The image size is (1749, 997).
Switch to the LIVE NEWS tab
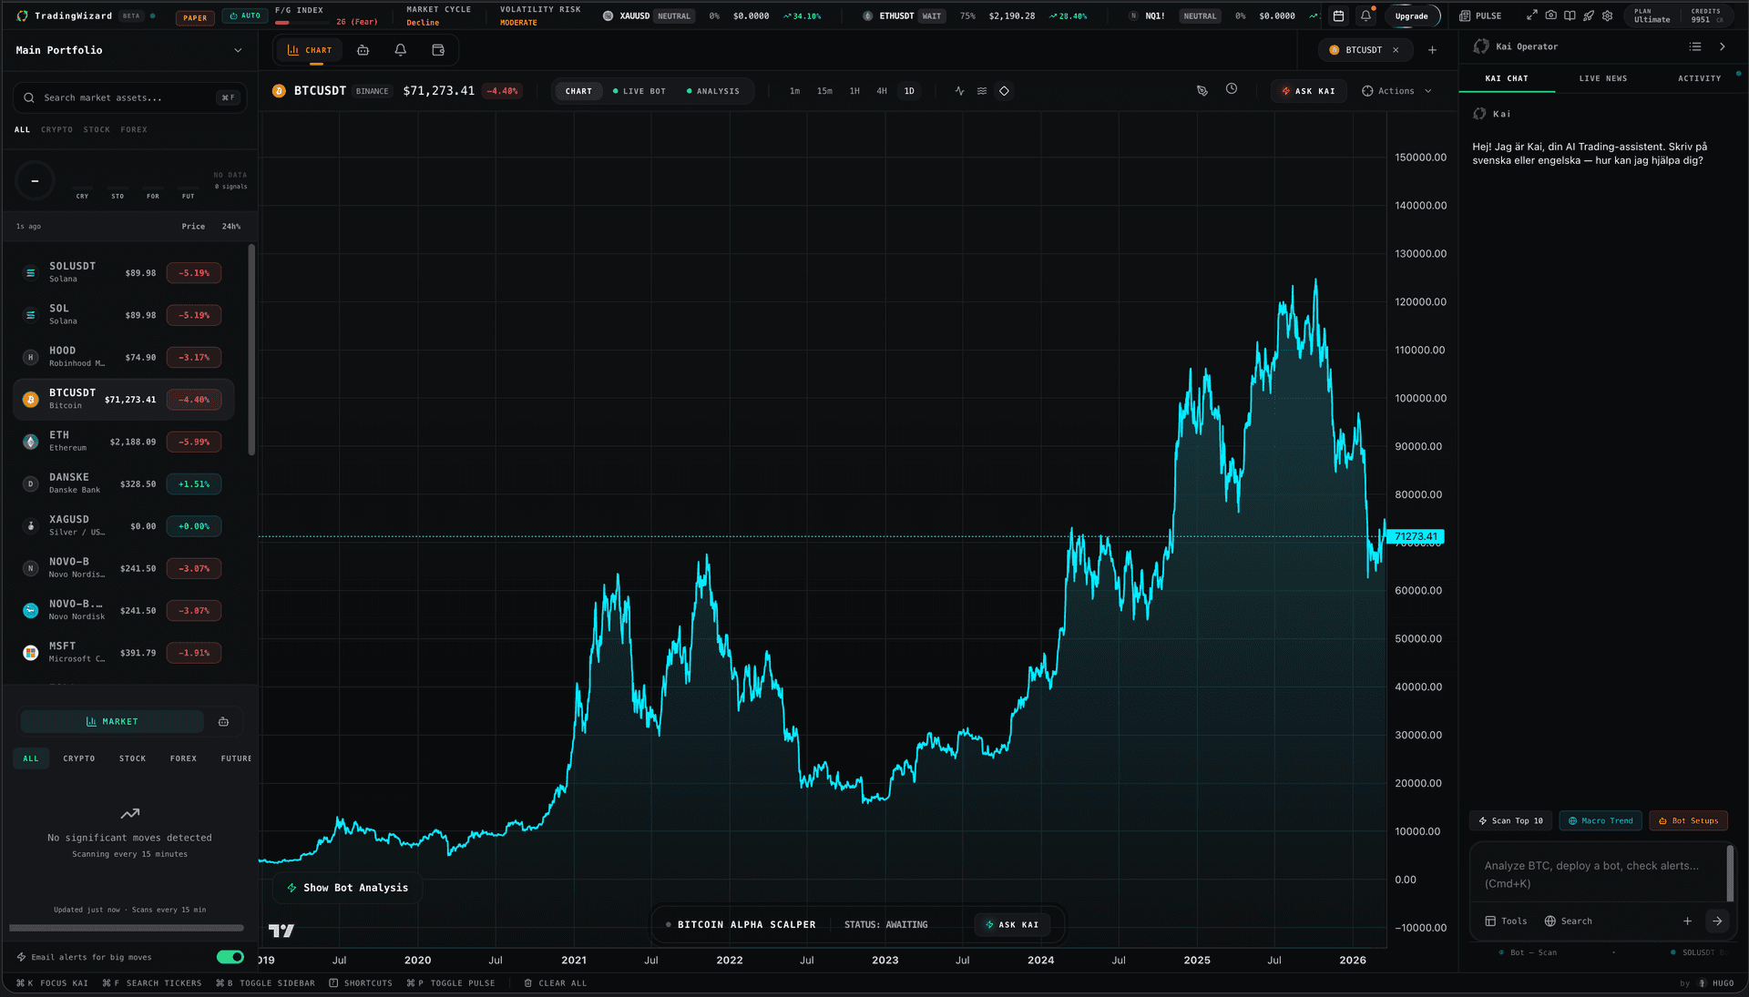pyautogui.click(x=1602, y=78)
